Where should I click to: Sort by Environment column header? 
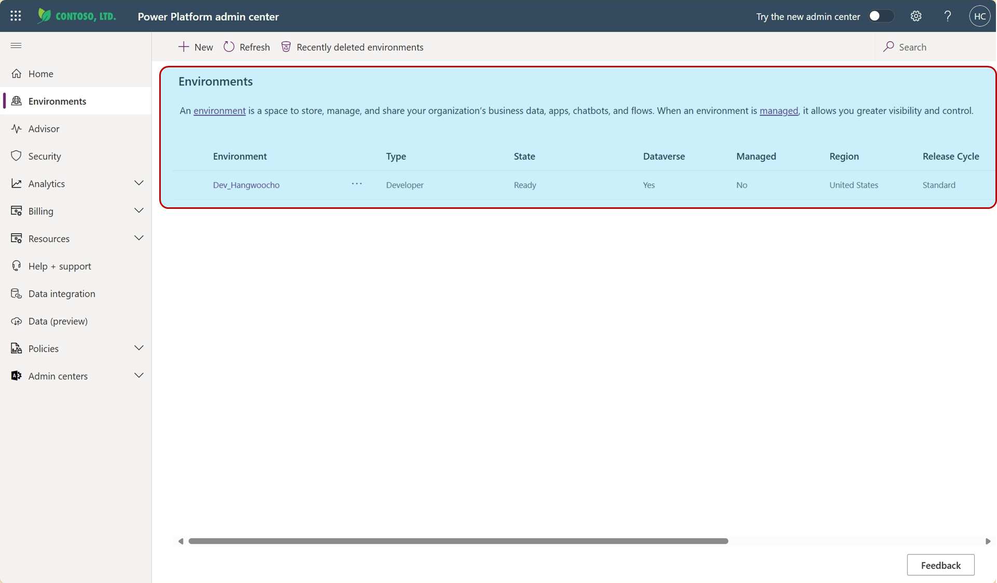tap(240, 156)
